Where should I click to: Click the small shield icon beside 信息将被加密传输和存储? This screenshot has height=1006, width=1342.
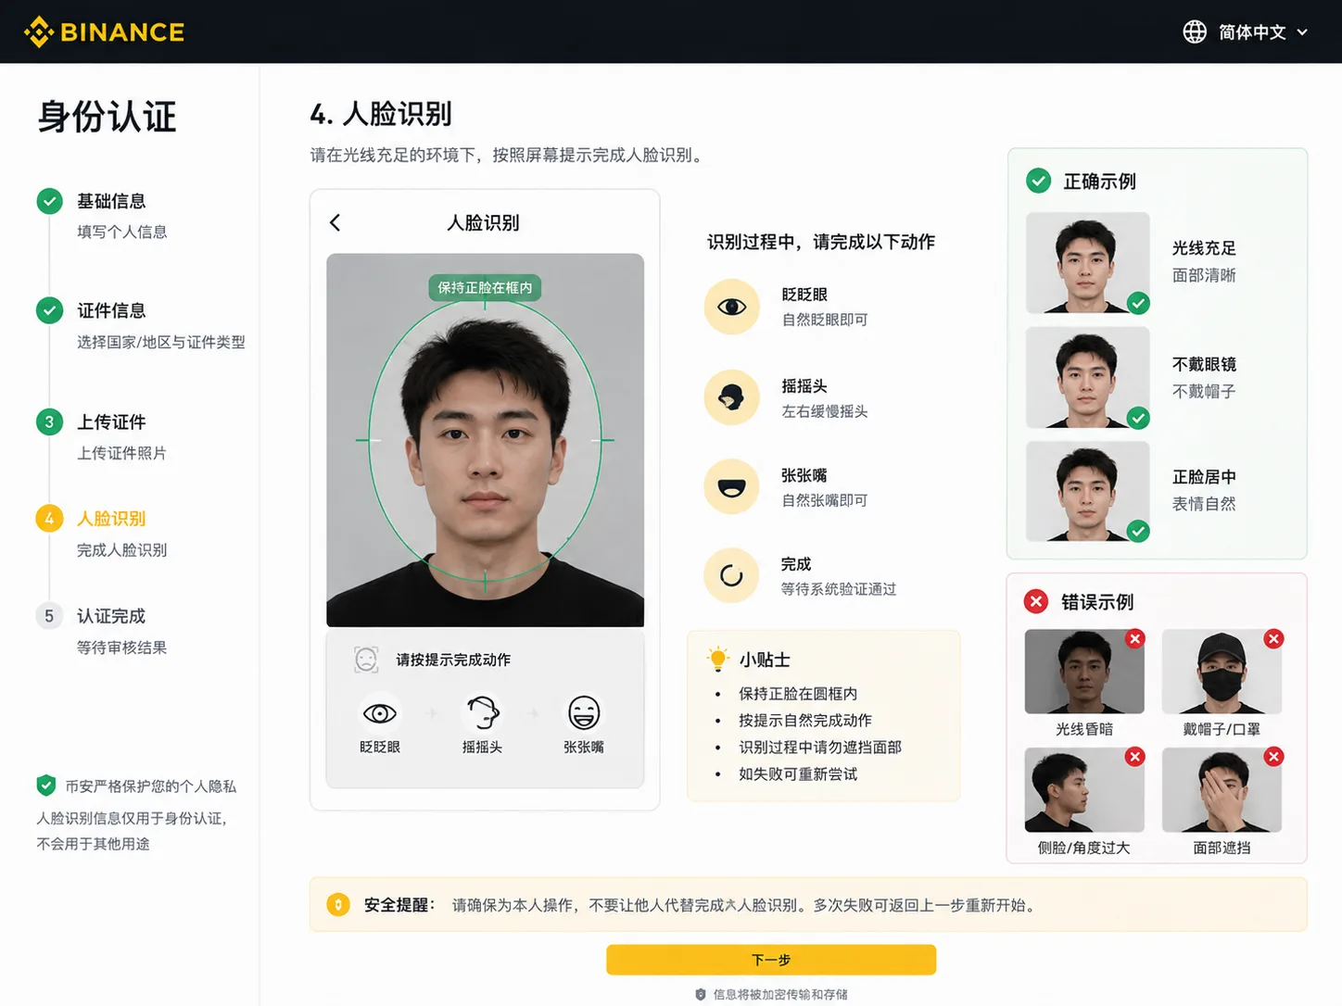tap(701, 995)
